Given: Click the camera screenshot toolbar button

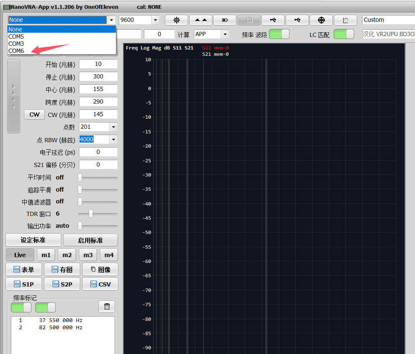Looking at the screenshot, I should click(x=249, y=20).
